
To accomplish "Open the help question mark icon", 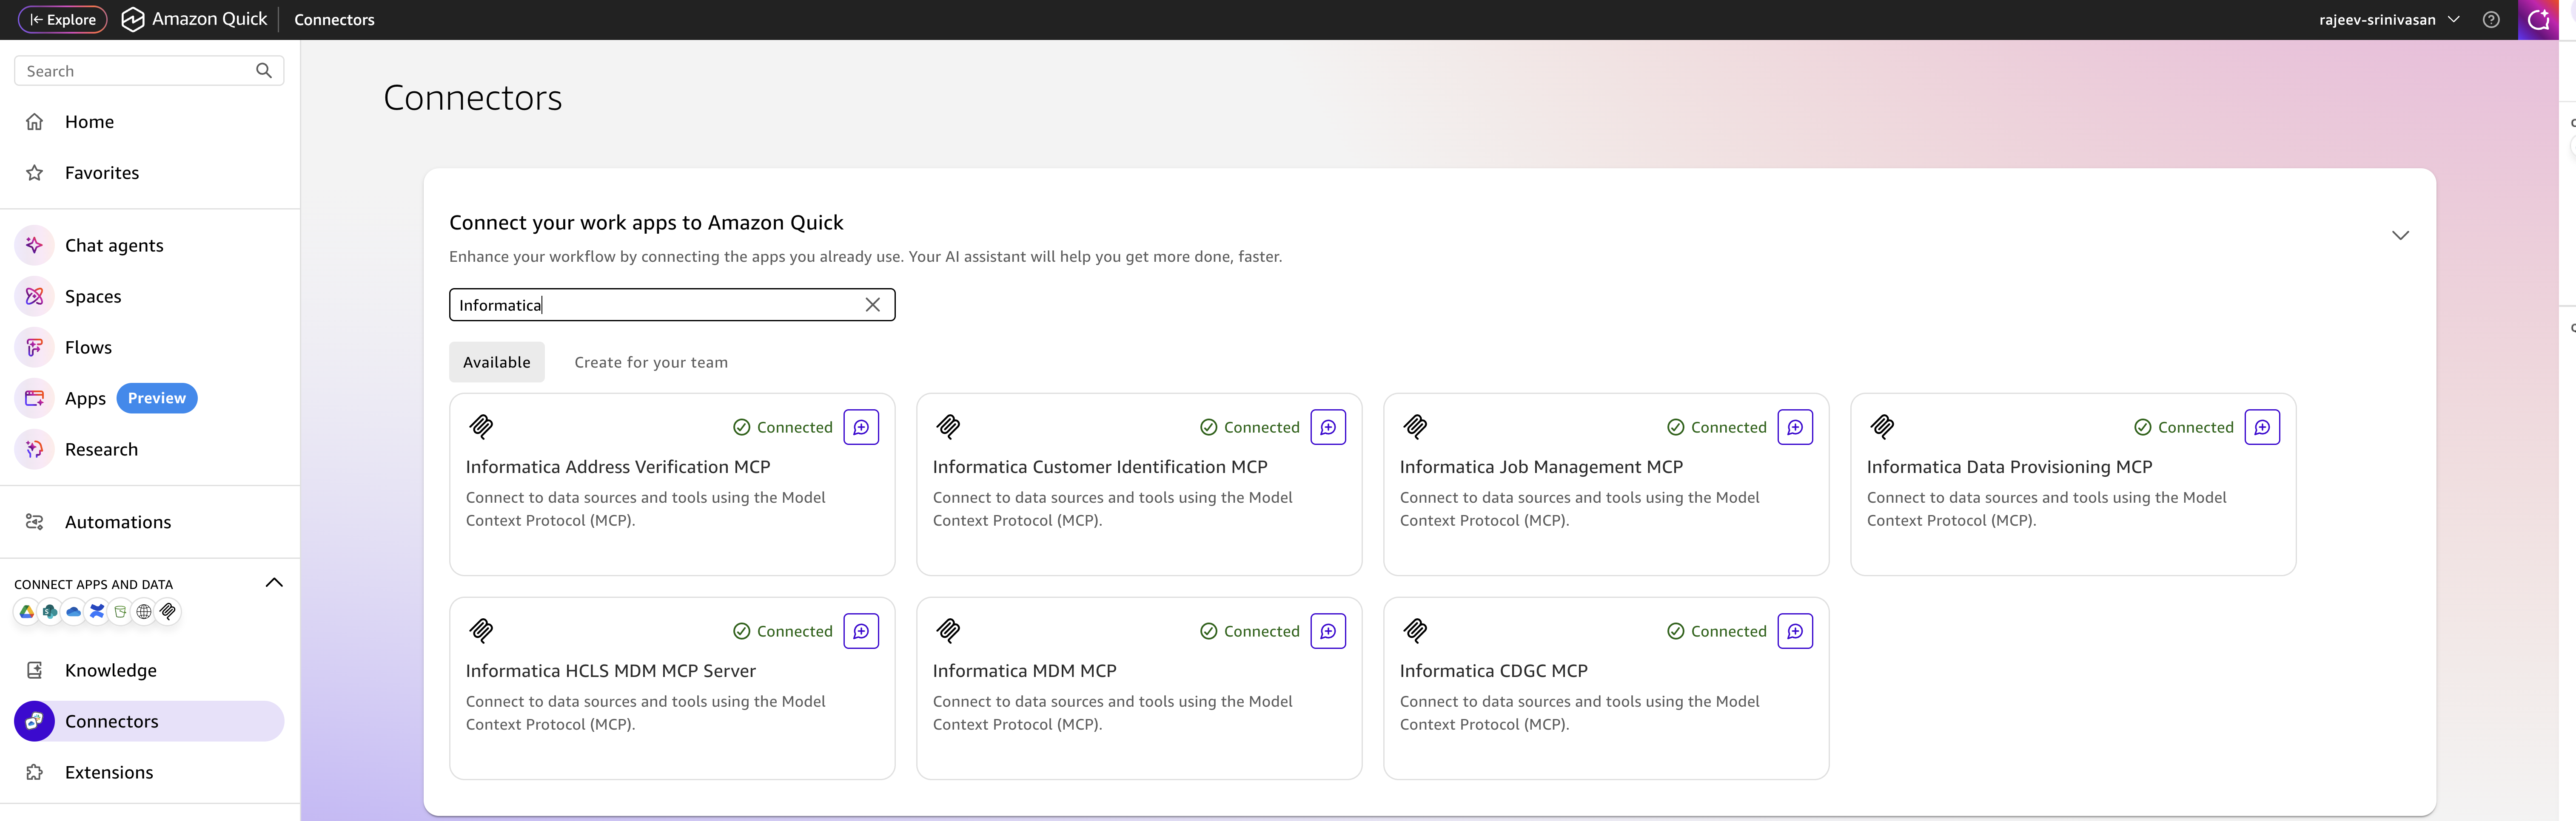I will pos(2491,19).
